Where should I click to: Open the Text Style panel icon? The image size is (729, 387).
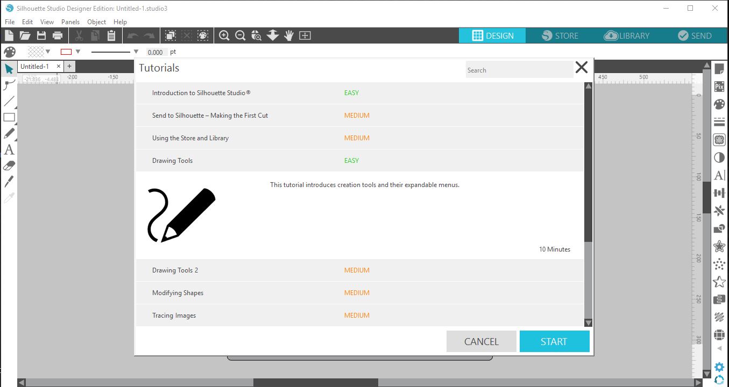[x=719, y=175]
